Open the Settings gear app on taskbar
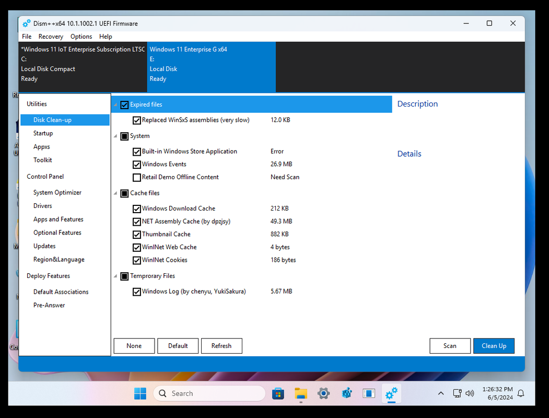The height and width of the screenshot is (418, 549). (323, 393)
